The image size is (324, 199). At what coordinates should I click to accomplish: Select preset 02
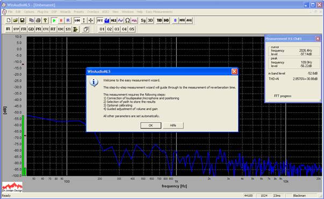coord(109,29)
